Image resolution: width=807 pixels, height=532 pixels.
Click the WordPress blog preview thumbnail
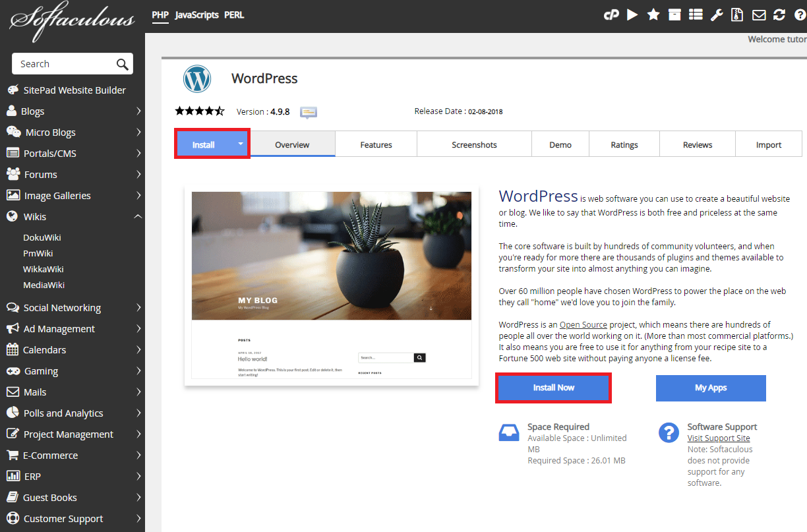(x=331, y=285)
